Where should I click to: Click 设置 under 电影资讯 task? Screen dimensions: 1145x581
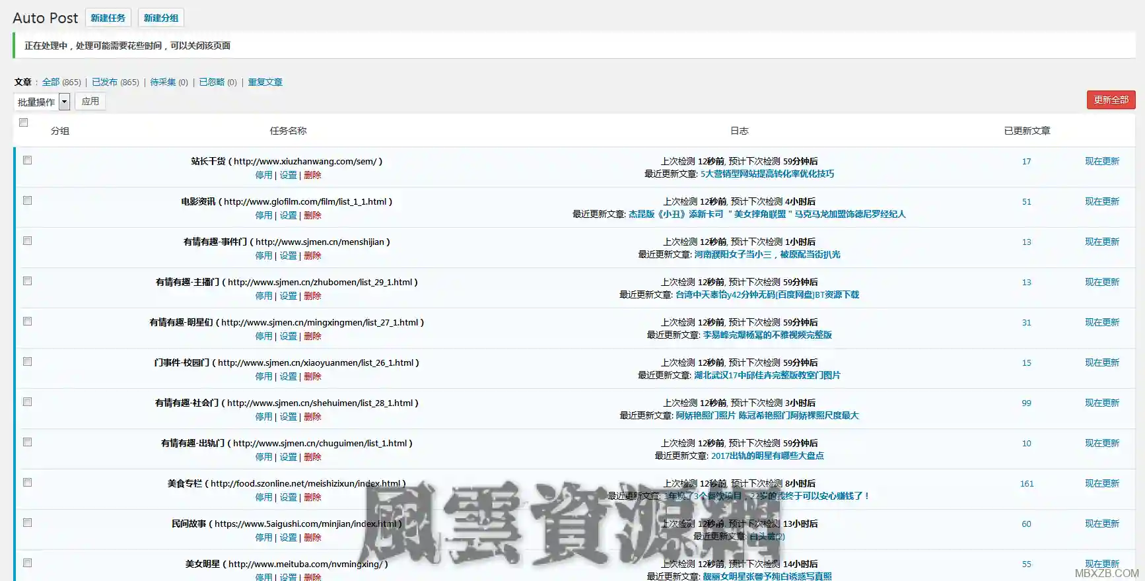click(x=288, y=215)
